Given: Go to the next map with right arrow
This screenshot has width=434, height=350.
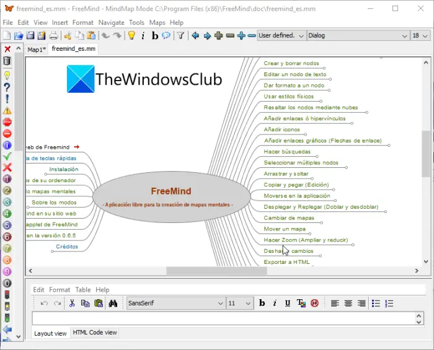Looking at the screenshot, I should tap(207, 36).
